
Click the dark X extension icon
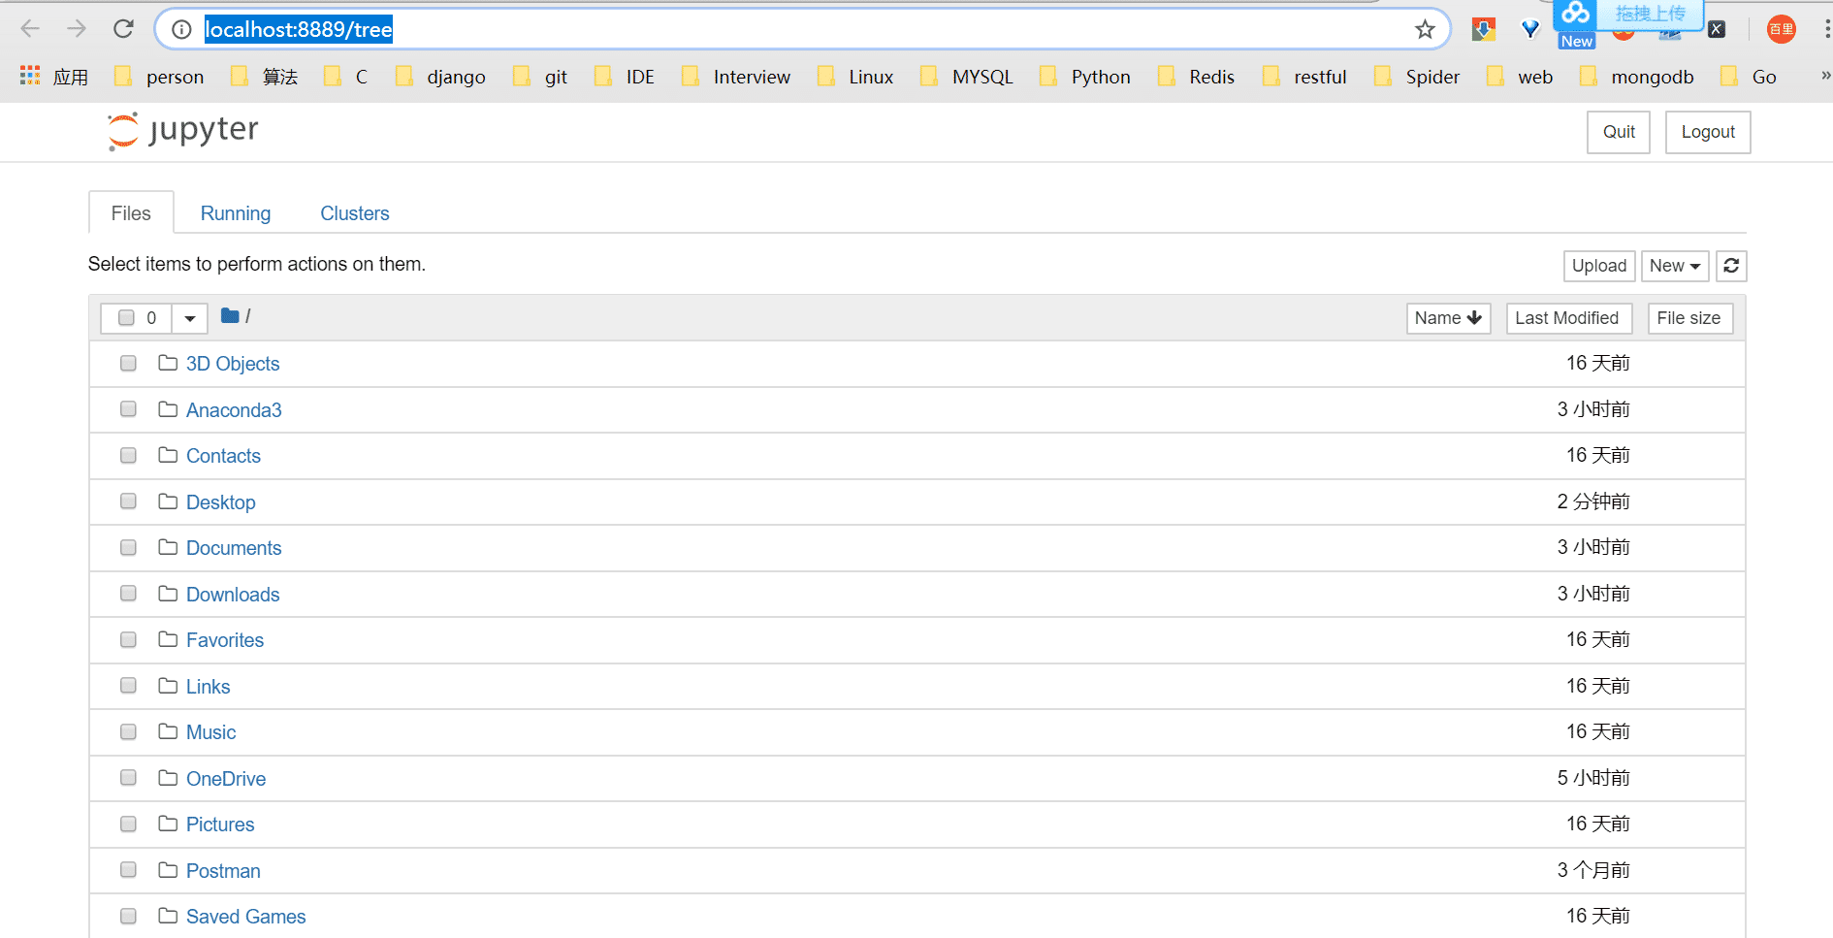[1717, 29]
